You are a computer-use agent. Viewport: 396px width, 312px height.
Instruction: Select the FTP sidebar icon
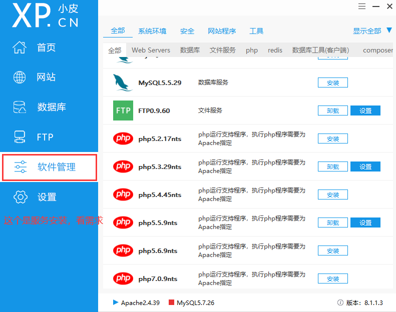tap(20, 137)
